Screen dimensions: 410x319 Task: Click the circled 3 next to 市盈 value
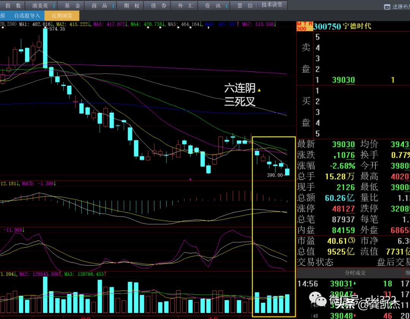pos(352,240)
